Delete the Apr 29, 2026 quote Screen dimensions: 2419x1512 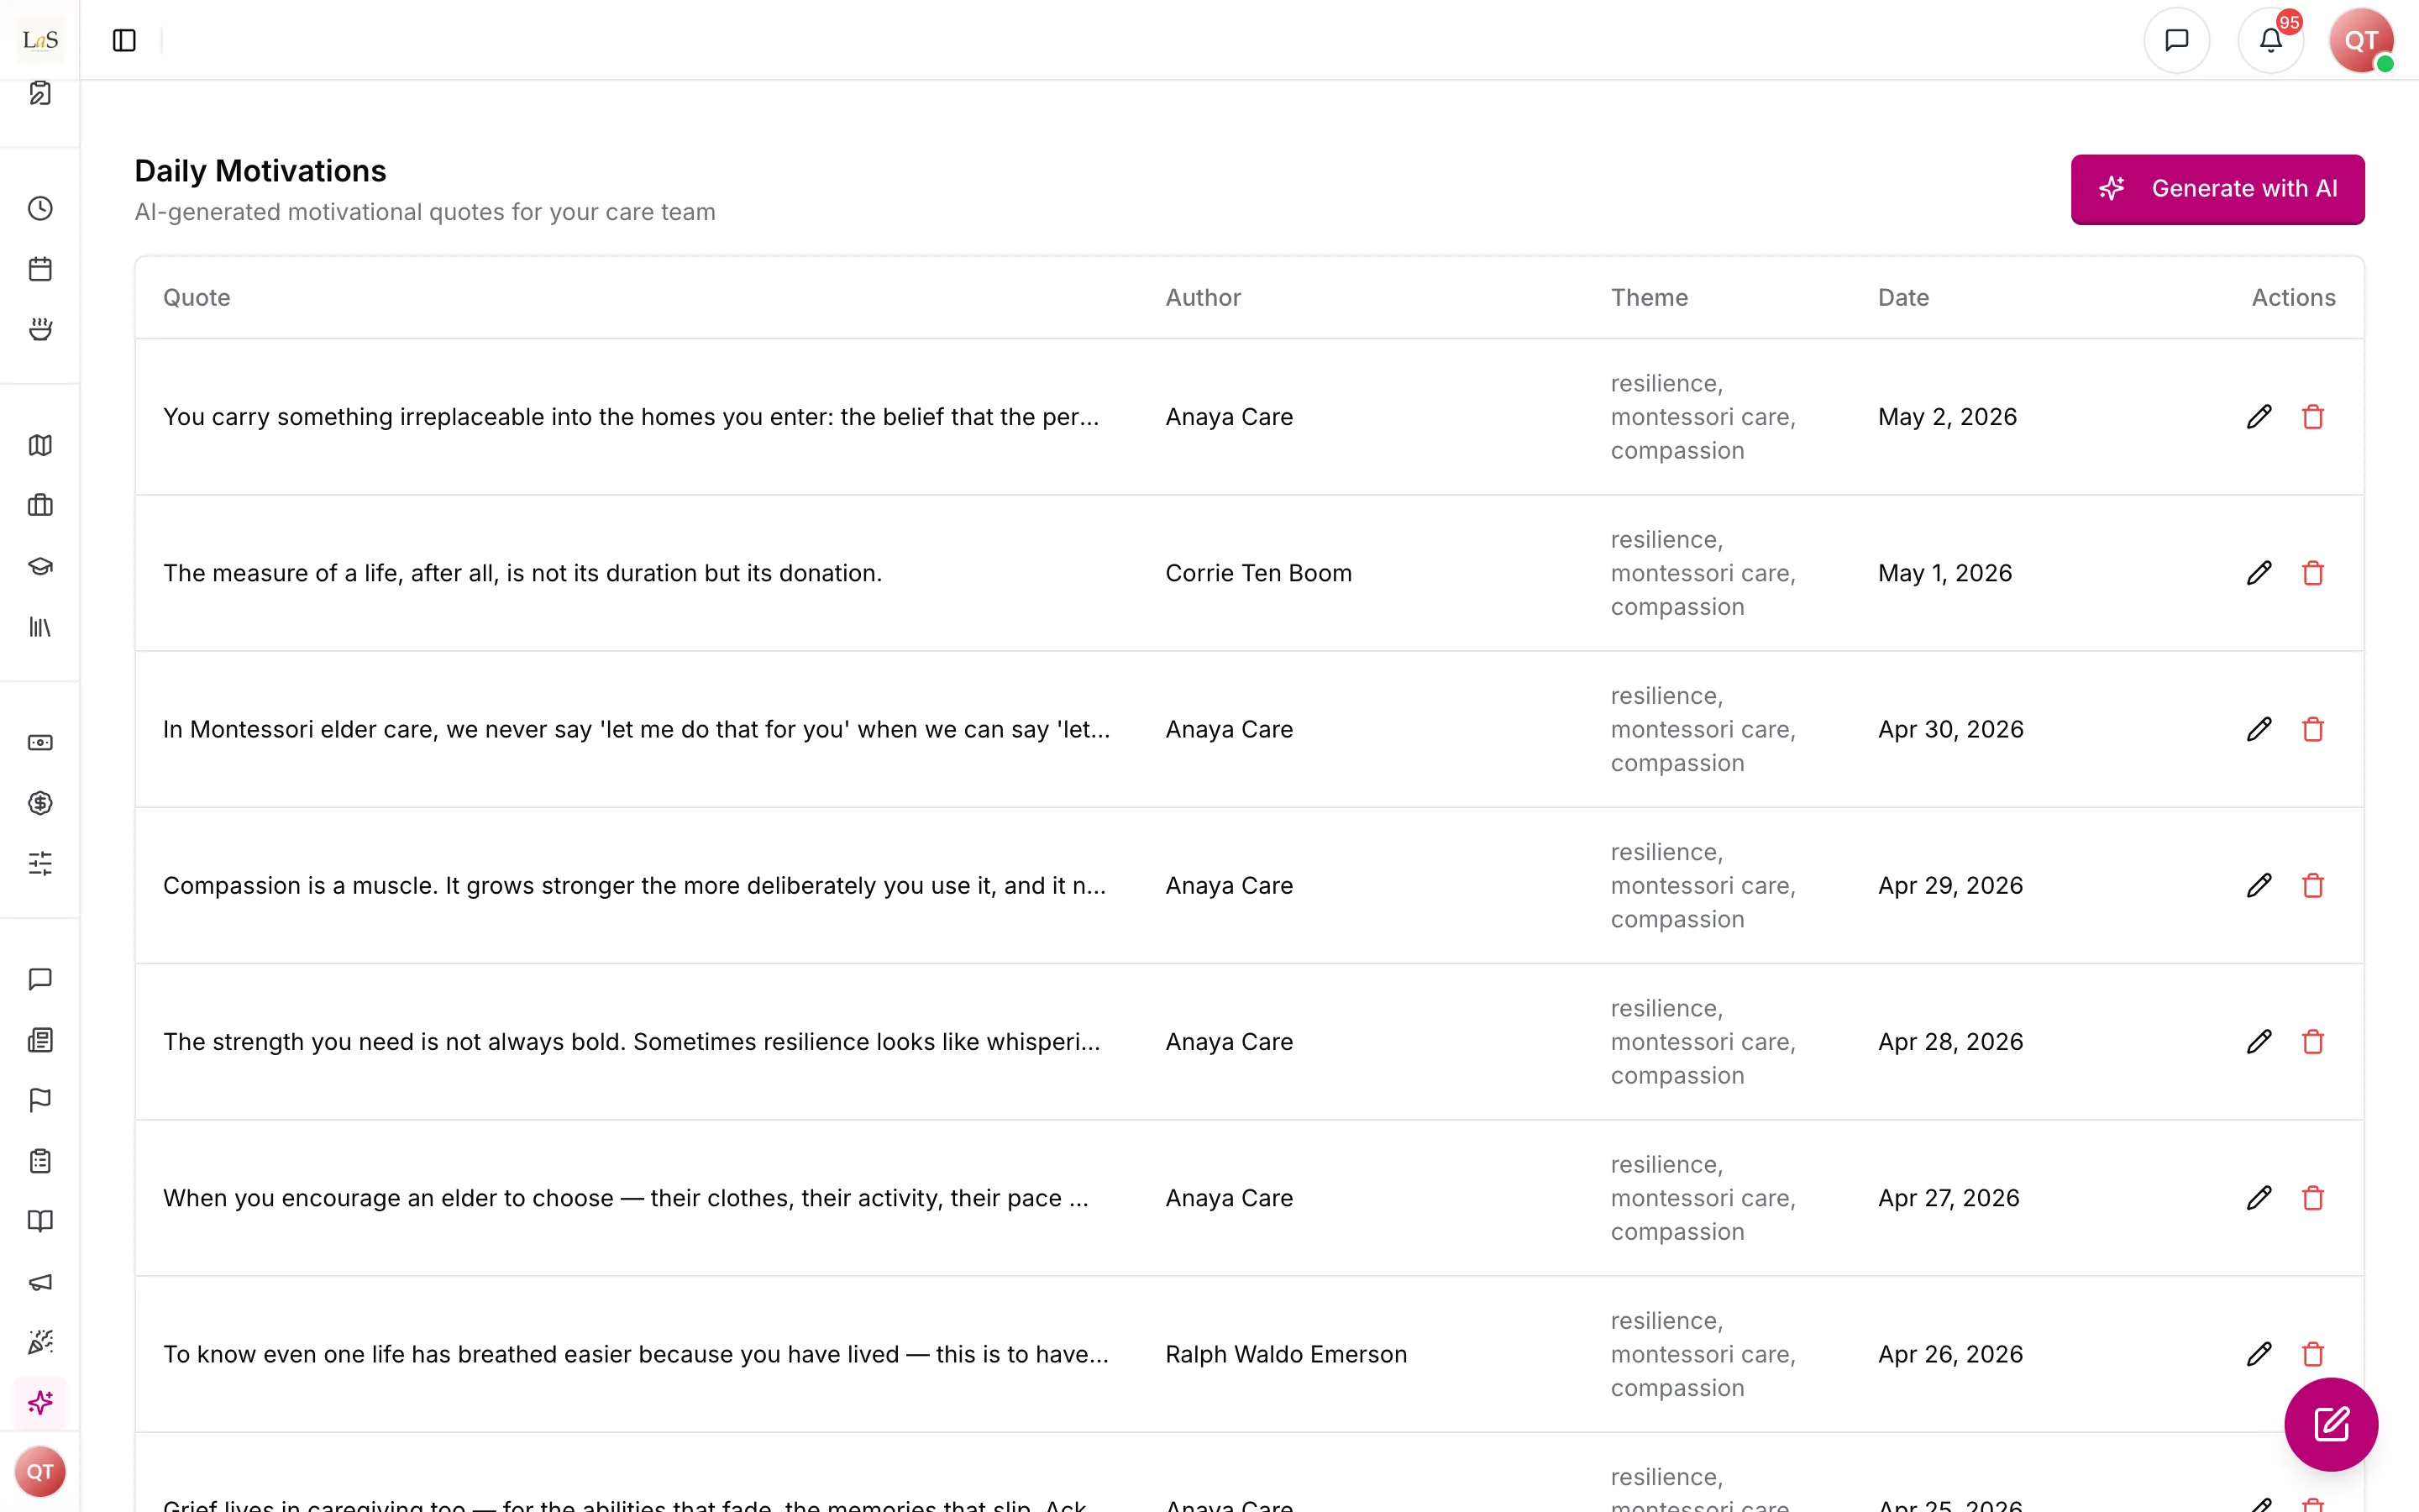(x=2313, y=886)
